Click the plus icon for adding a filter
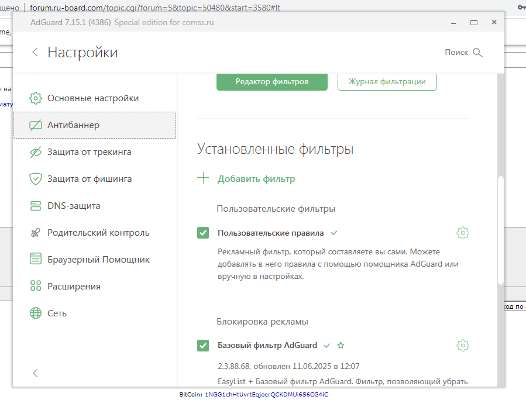 coord(203,178)
